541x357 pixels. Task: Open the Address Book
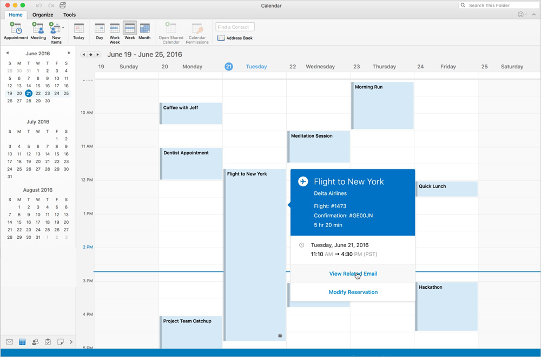235,38
